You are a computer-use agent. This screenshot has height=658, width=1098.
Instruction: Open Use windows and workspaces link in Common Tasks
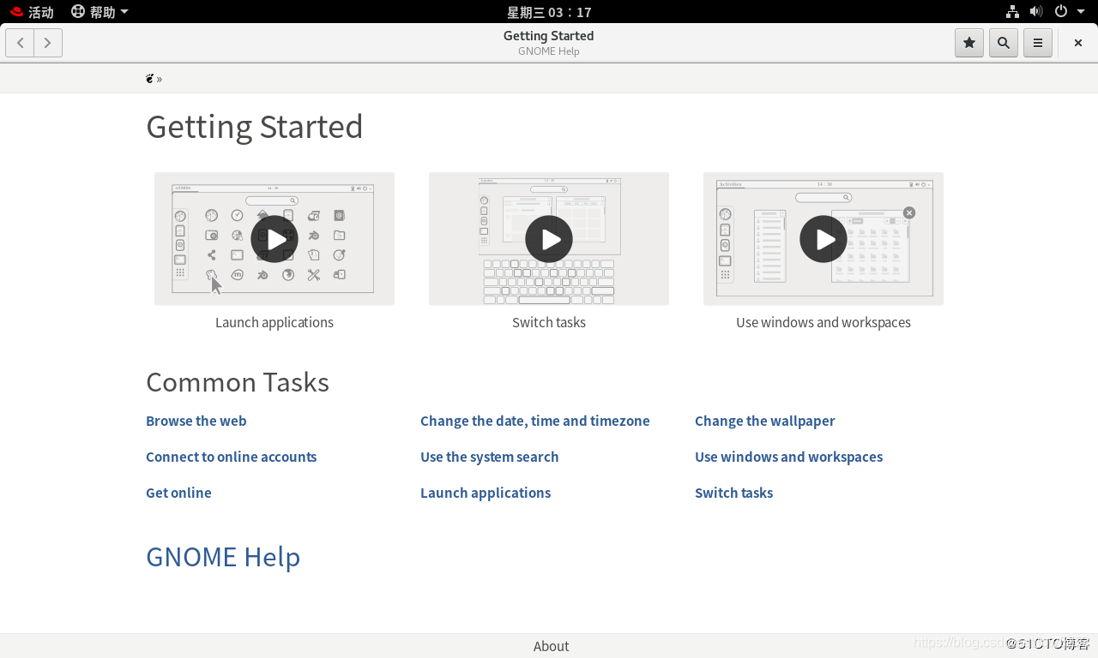(789, 457)
